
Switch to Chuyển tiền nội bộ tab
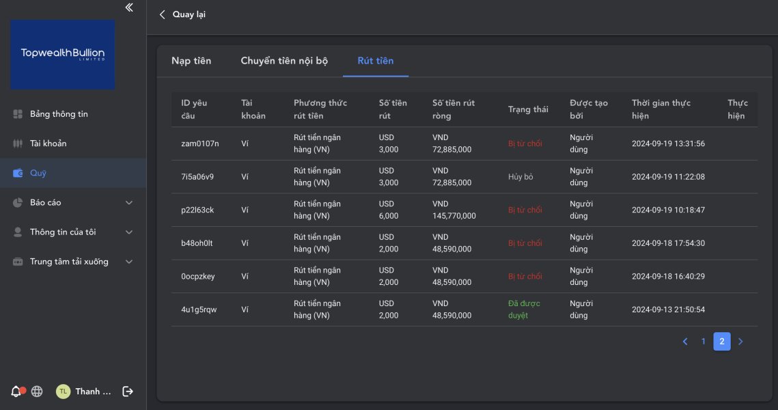[x=284, y=61]
